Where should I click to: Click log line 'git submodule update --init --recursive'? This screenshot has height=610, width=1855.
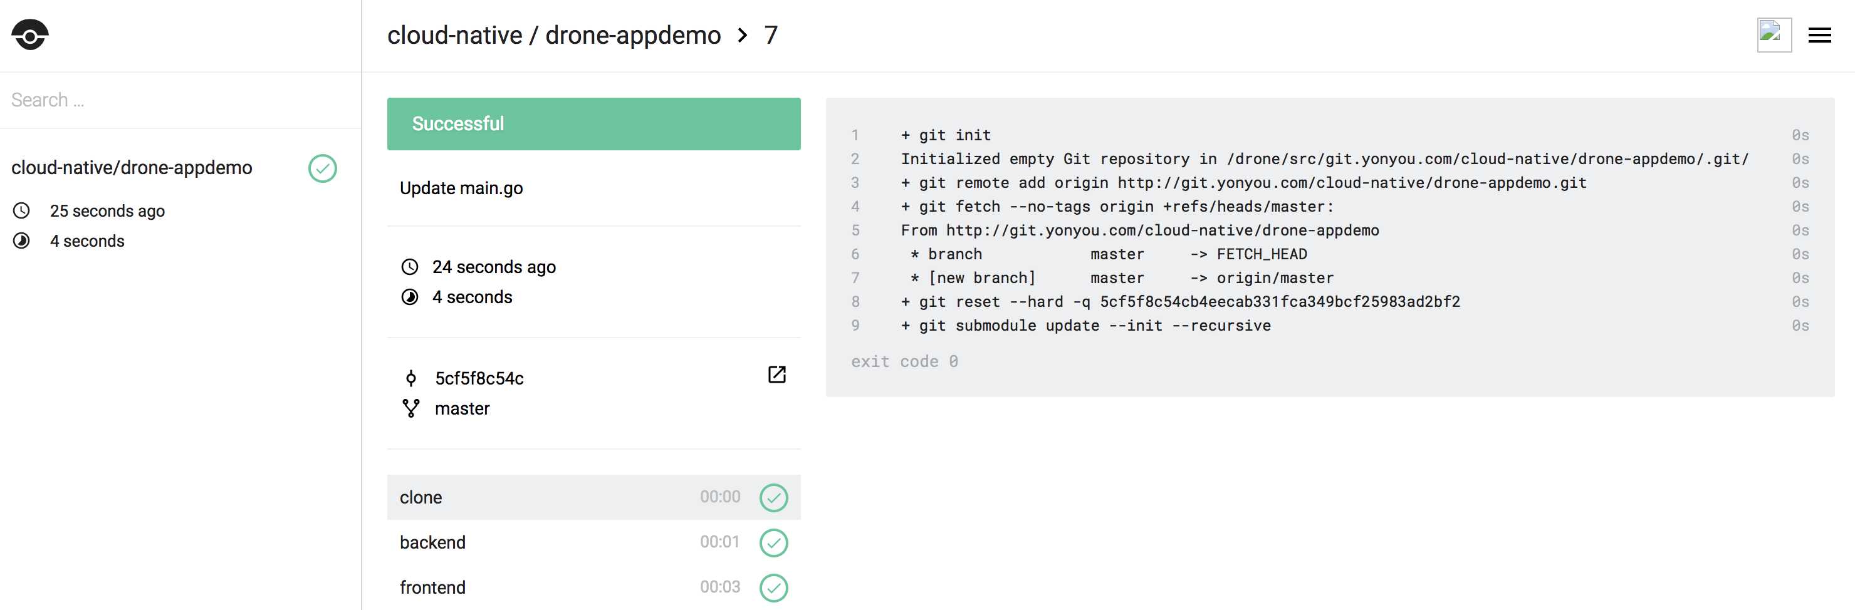[x=1085, y=325]
